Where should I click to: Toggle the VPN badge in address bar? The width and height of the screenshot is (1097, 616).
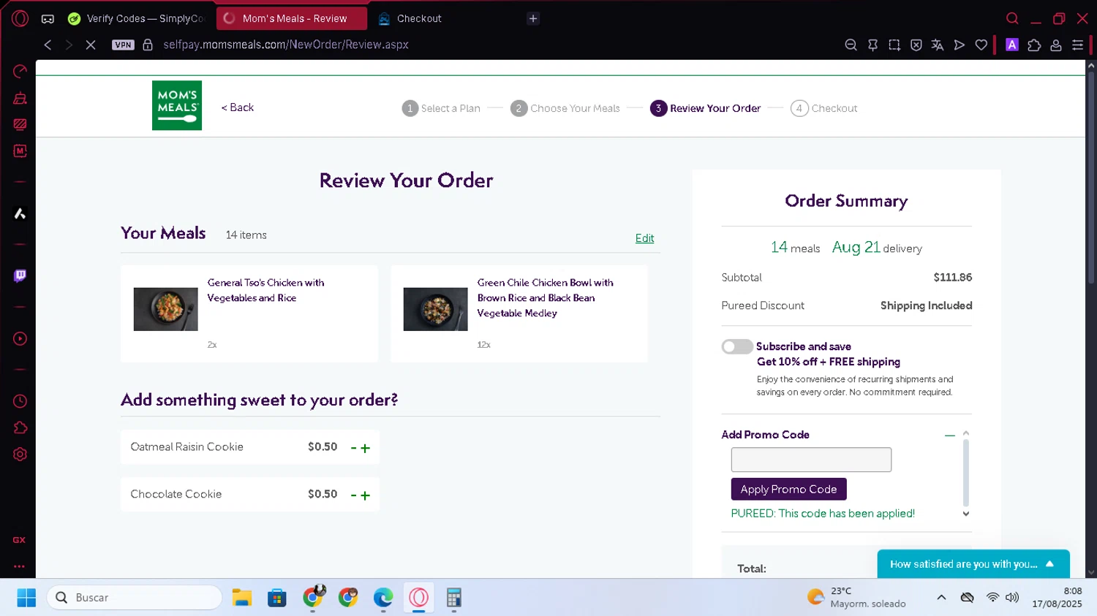pos(123,45)
